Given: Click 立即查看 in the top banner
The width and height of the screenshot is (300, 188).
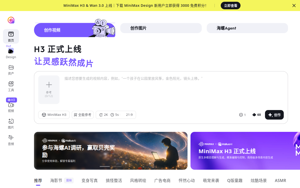Looking at the screenshot, I should (230, 6).
